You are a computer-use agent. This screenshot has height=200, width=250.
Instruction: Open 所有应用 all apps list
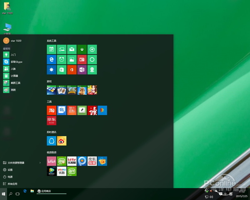click(x=12, y=183)
